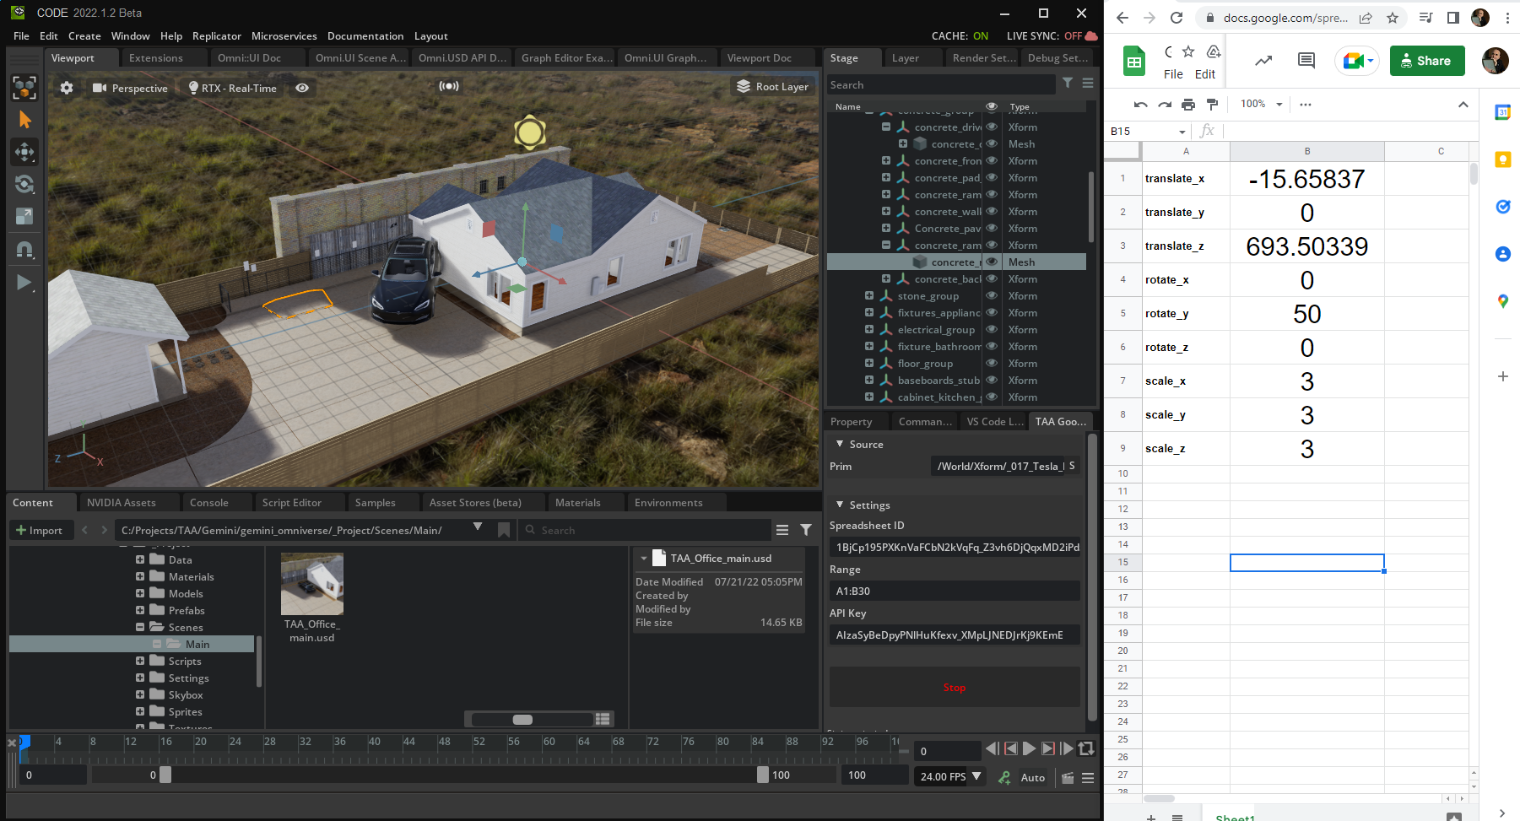Toggle visibility of baseboards_stub prim

point(992,381)
